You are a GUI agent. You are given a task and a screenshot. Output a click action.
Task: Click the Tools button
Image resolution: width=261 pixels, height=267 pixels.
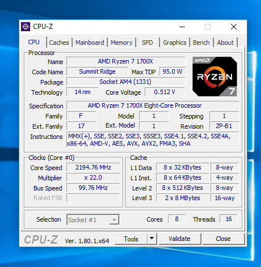point(131,239)
